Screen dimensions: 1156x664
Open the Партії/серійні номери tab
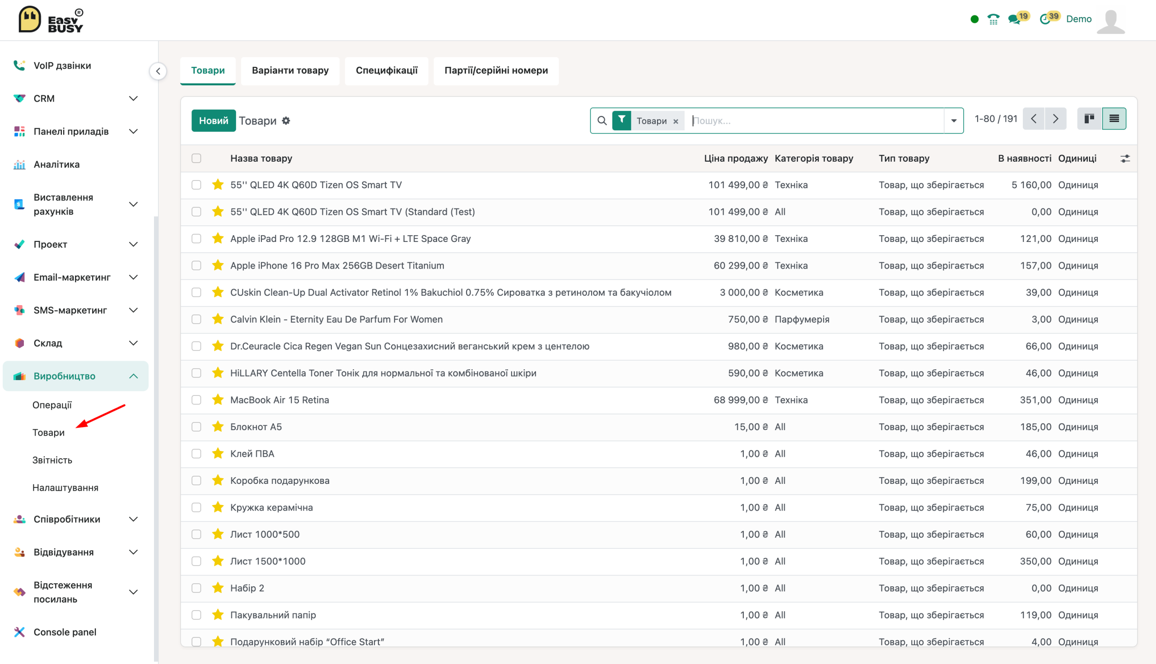pos(496,71)
